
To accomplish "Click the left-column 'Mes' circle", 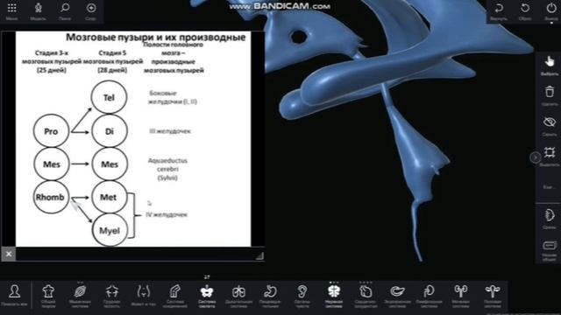I will 52,164.
